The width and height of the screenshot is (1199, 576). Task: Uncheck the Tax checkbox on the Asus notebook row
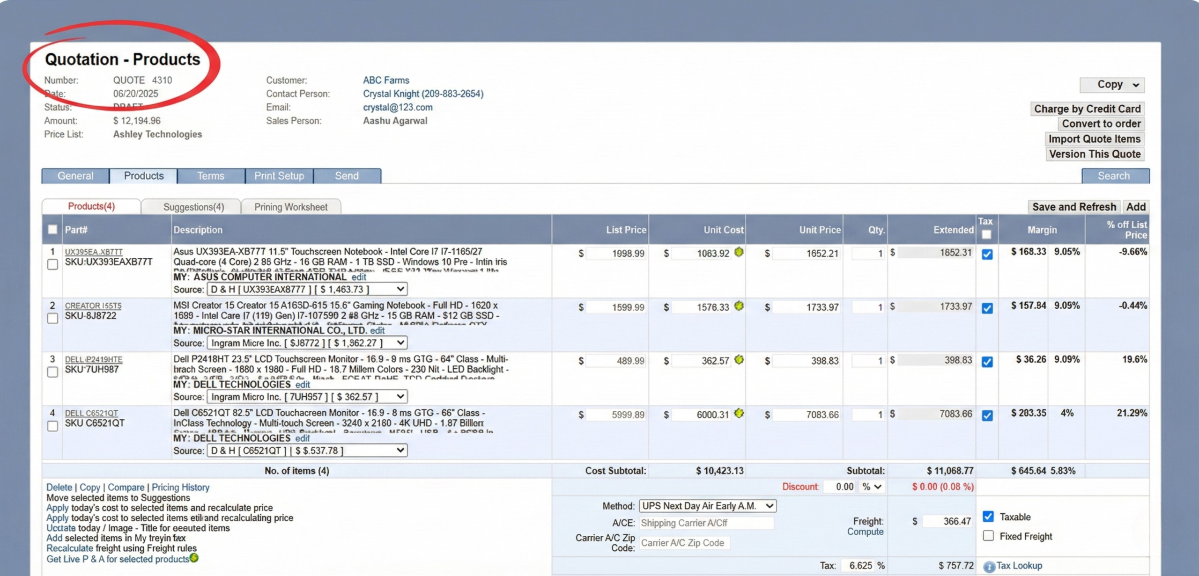pos(987,254)
